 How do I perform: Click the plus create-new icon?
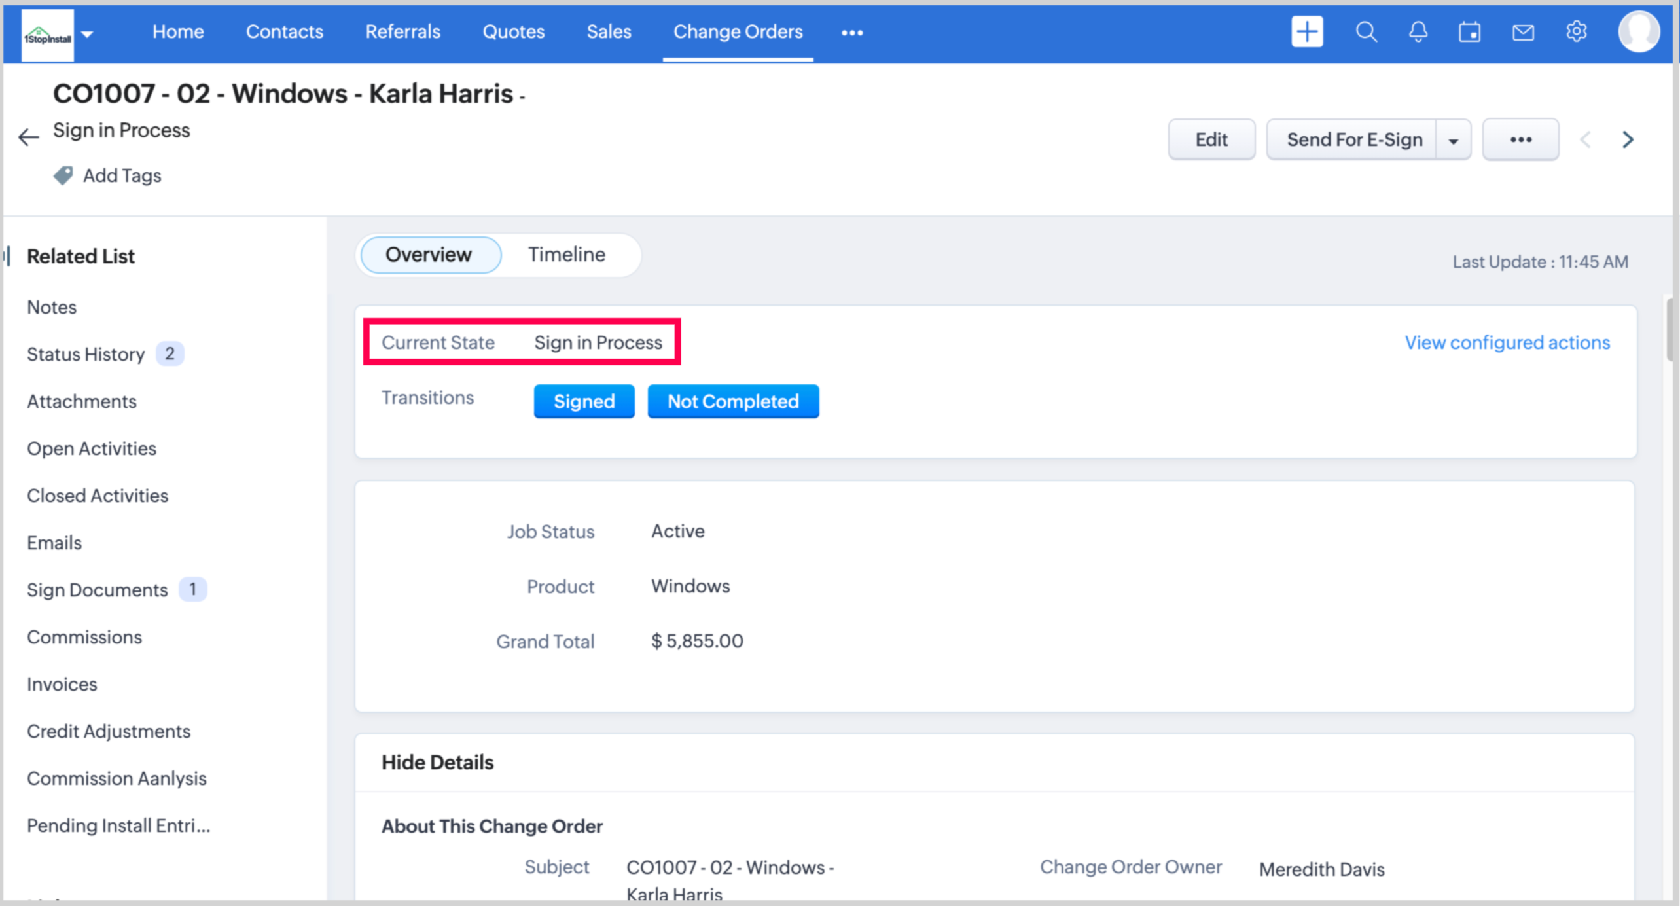tap(1307, 31)
